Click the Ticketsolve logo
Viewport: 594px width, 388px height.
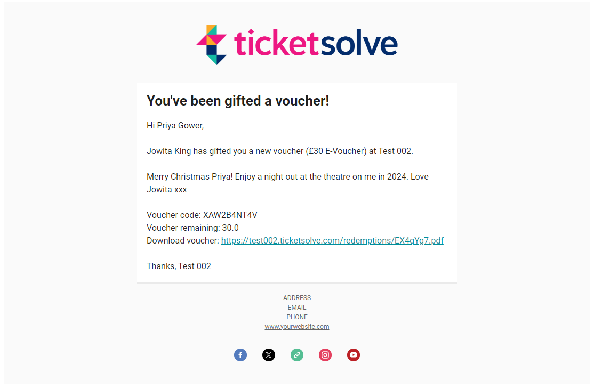click(x=297, y=44)
